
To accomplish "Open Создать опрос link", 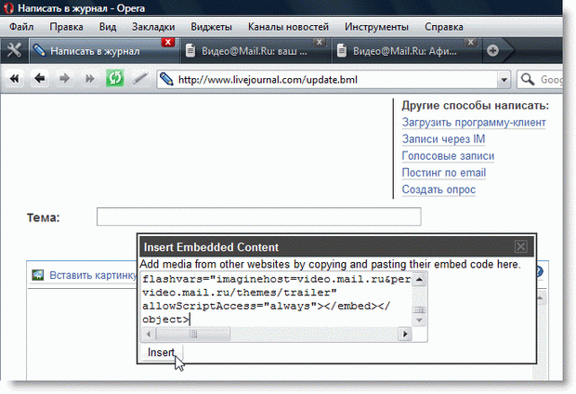I will 439,190.
